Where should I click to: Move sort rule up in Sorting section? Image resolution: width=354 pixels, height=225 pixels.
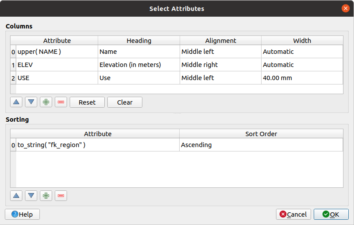[17, 196]
